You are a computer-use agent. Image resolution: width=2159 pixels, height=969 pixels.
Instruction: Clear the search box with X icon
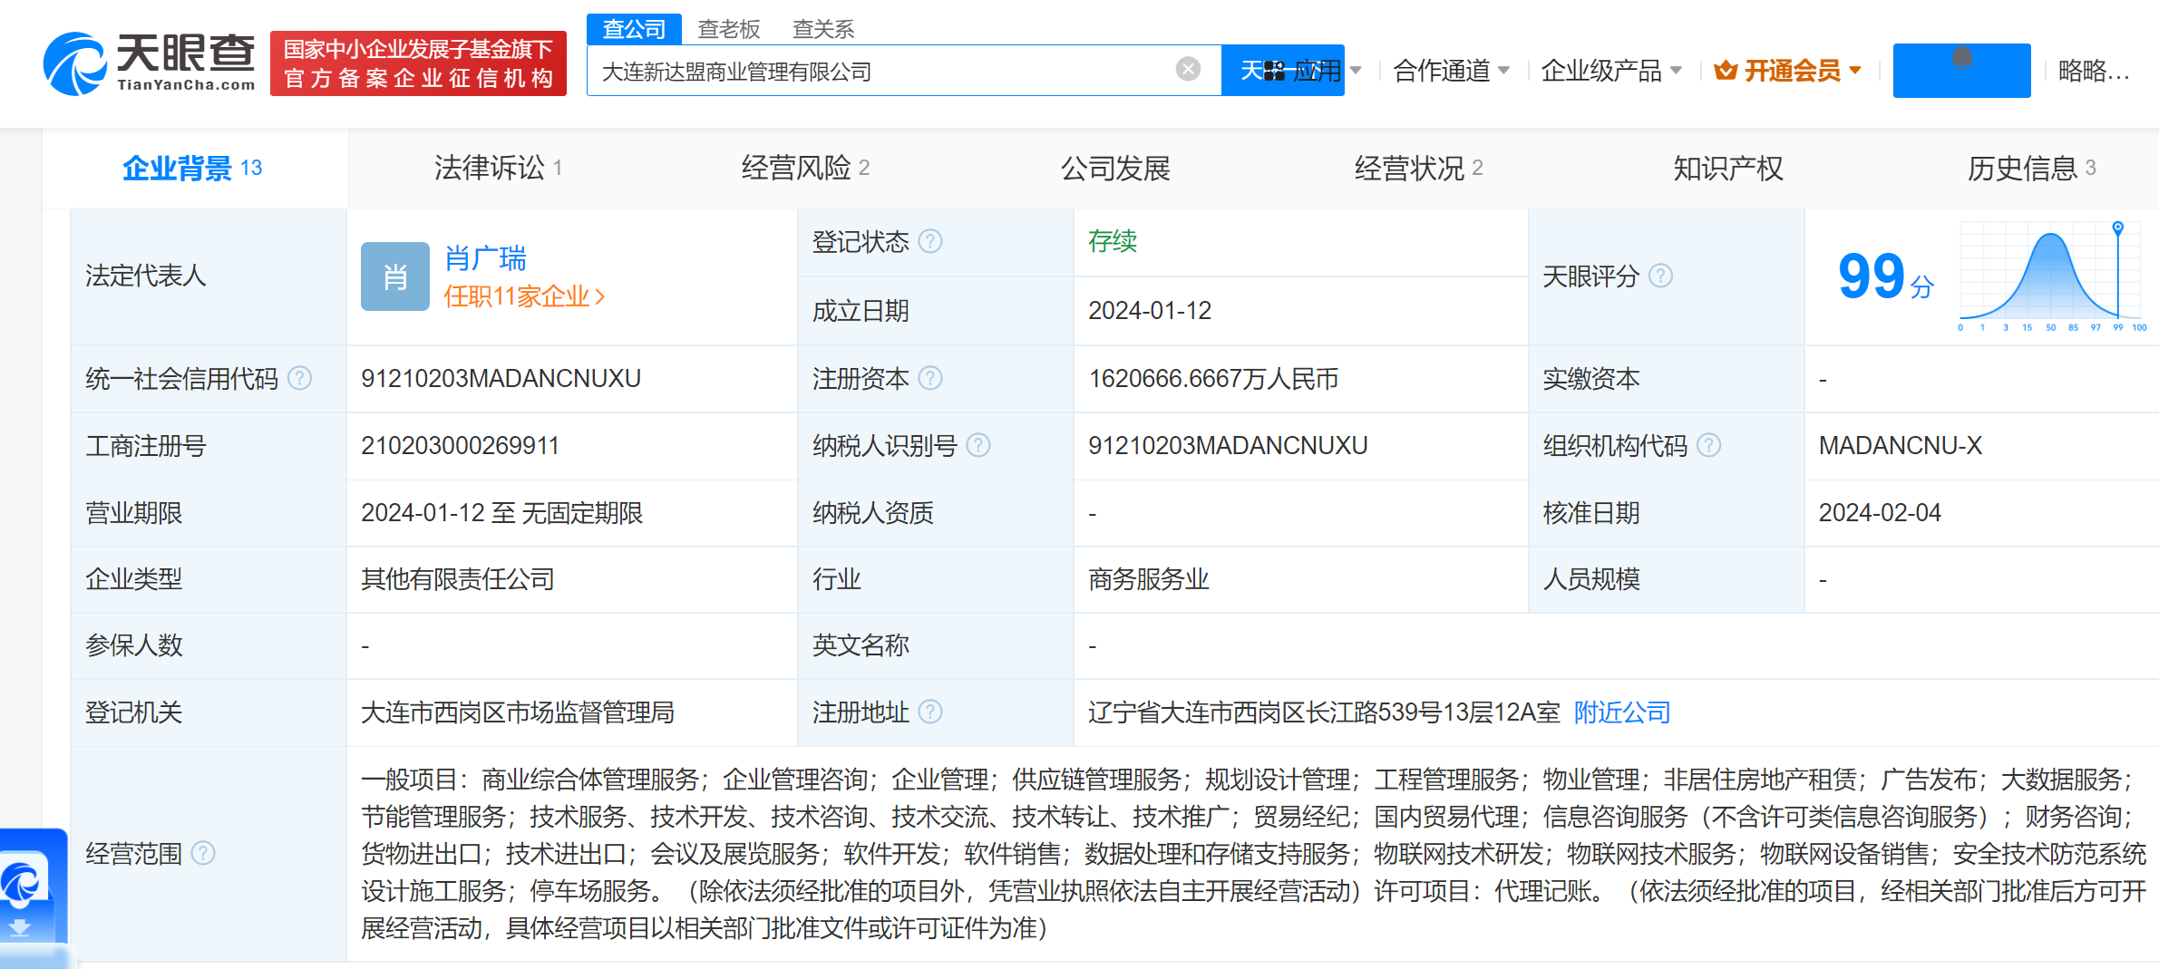point(1187,70)
